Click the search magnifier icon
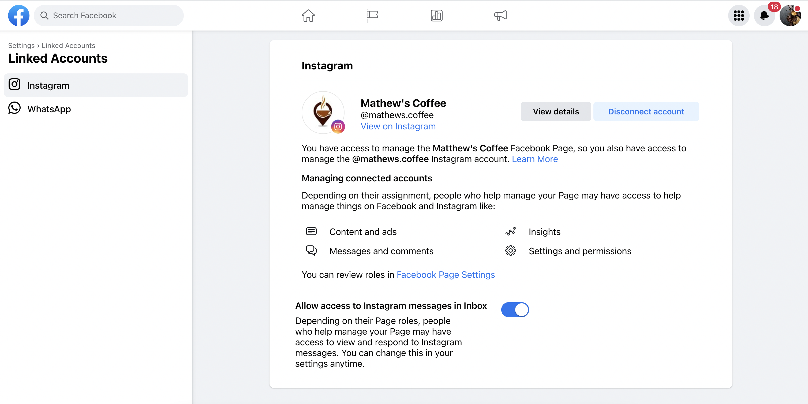The image size is (808, 404). coord(44,15)
